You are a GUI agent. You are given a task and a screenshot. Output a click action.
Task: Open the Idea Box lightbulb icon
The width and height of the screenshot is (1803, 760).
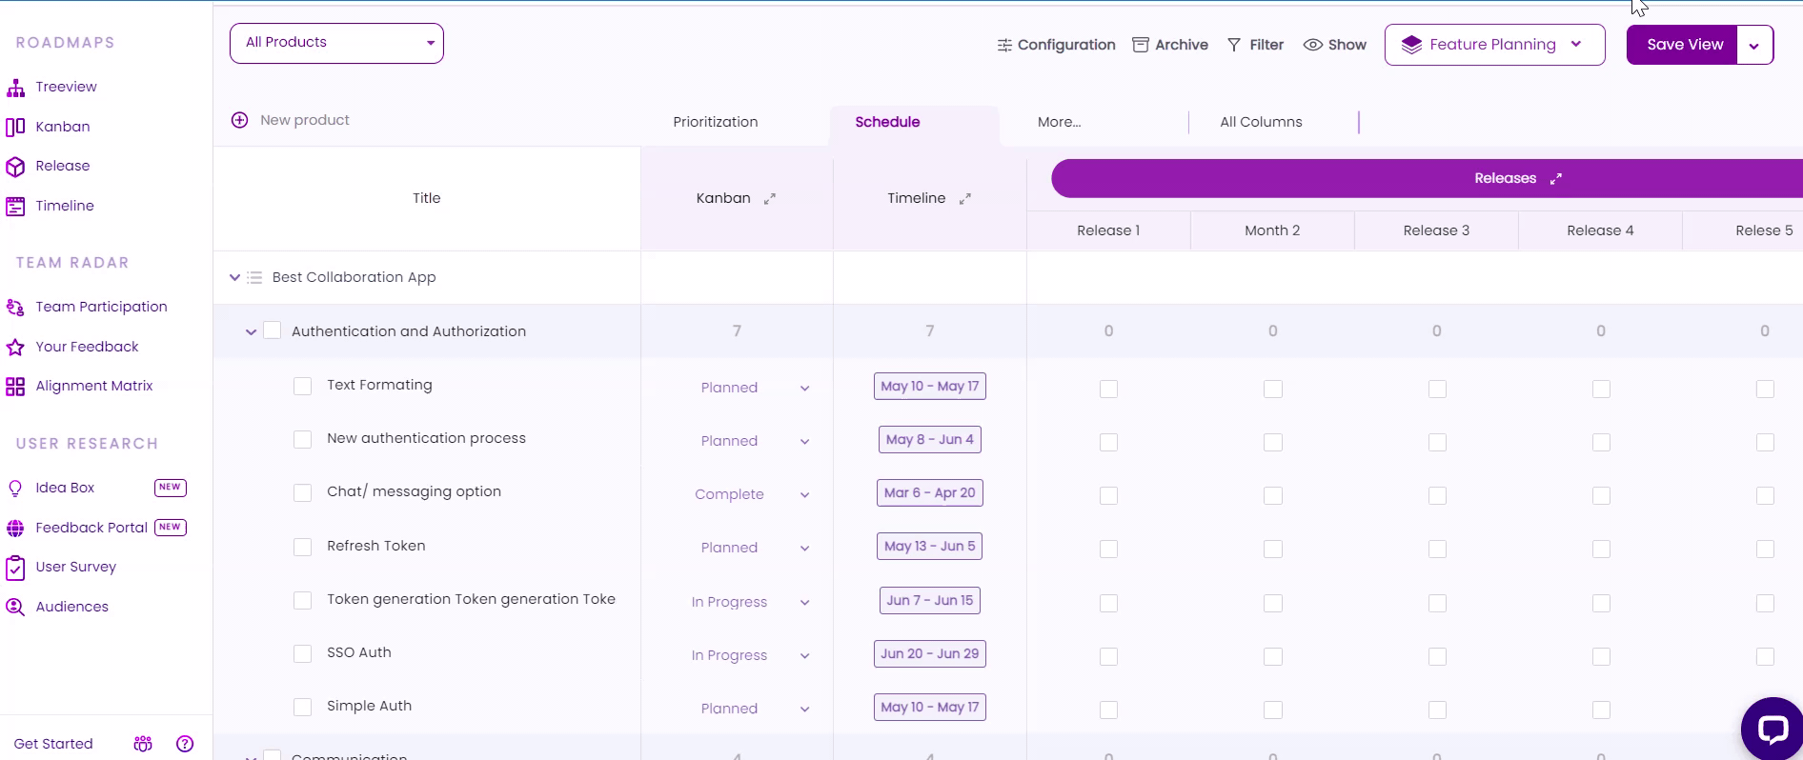click(x=15, y=489)
